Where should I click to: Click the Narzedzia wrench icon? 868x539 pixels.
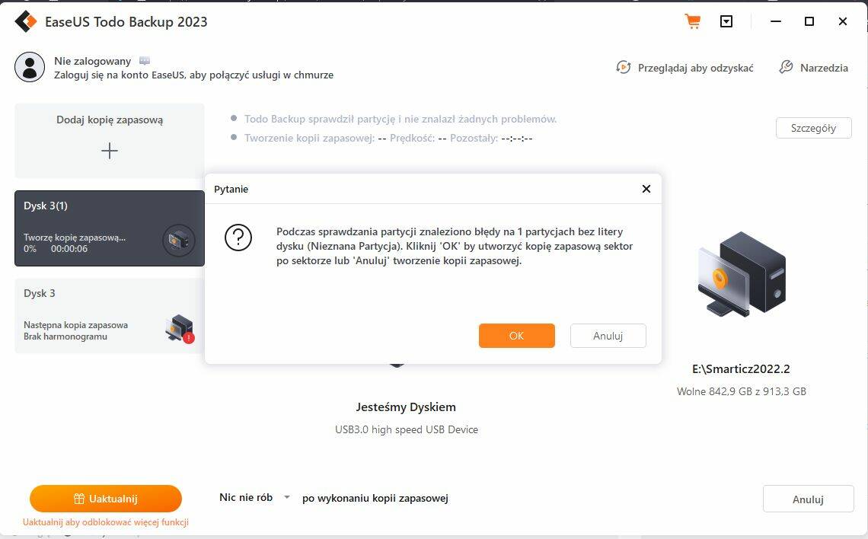pos(786,68)
